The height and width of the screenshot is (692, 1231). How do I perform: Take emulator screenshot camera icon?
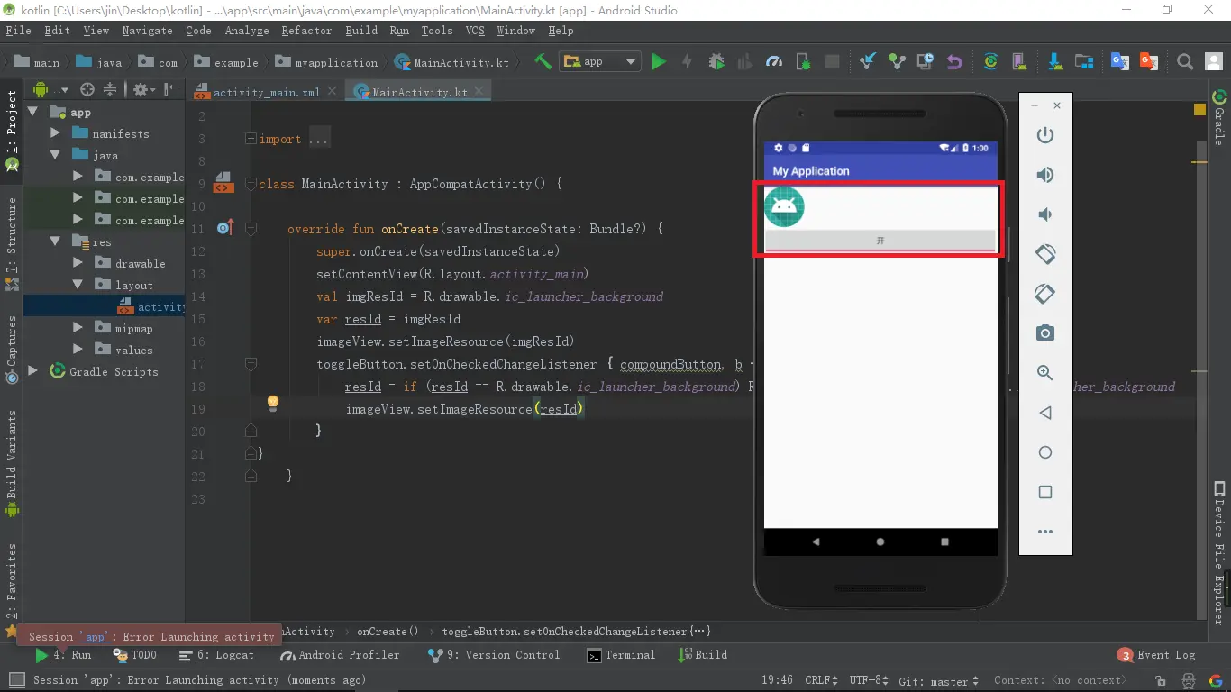[x=1045, y=333]
